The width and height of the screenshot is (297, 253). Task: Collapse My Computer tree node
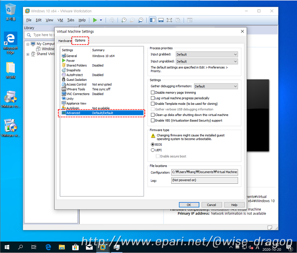tap(28, 44)
